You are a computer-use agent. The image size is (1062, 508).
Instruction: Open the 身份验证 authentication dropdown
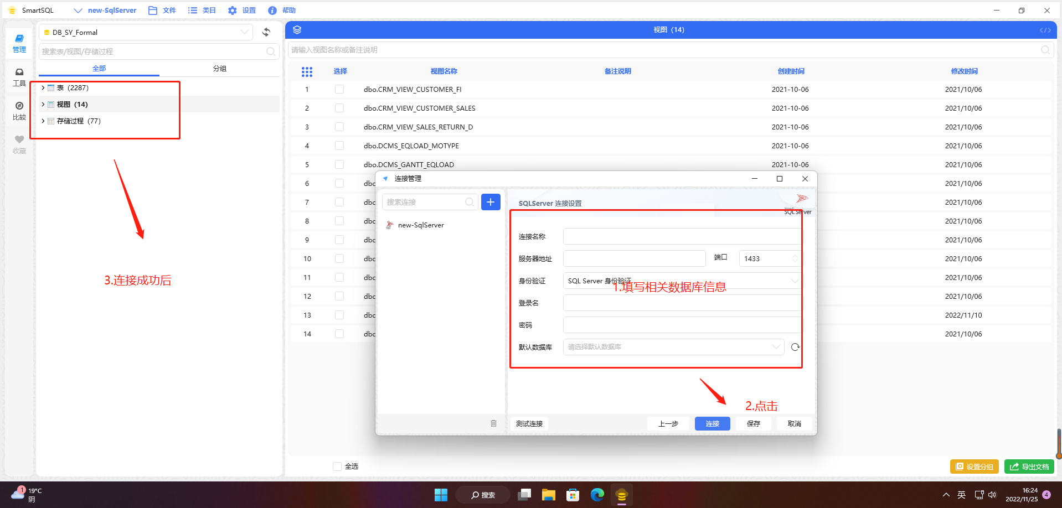click(x=682, y=281)
